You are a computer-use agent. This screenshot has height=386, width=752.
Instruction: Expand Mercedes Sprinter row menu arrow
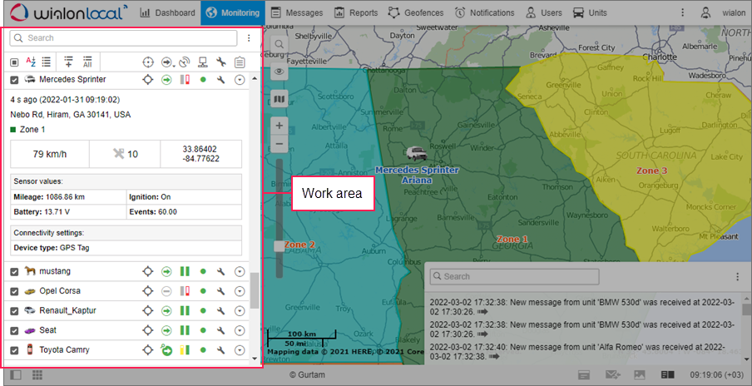point(240,80)
